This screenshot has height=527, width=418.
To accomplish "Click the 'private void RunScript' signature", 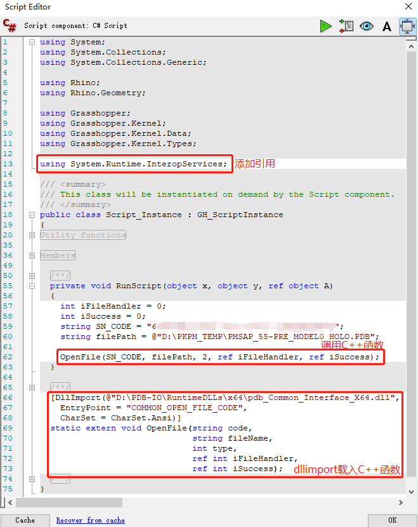I will coord(192,286).
